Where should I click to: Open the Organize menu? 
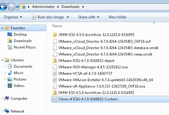pos(13,17)
